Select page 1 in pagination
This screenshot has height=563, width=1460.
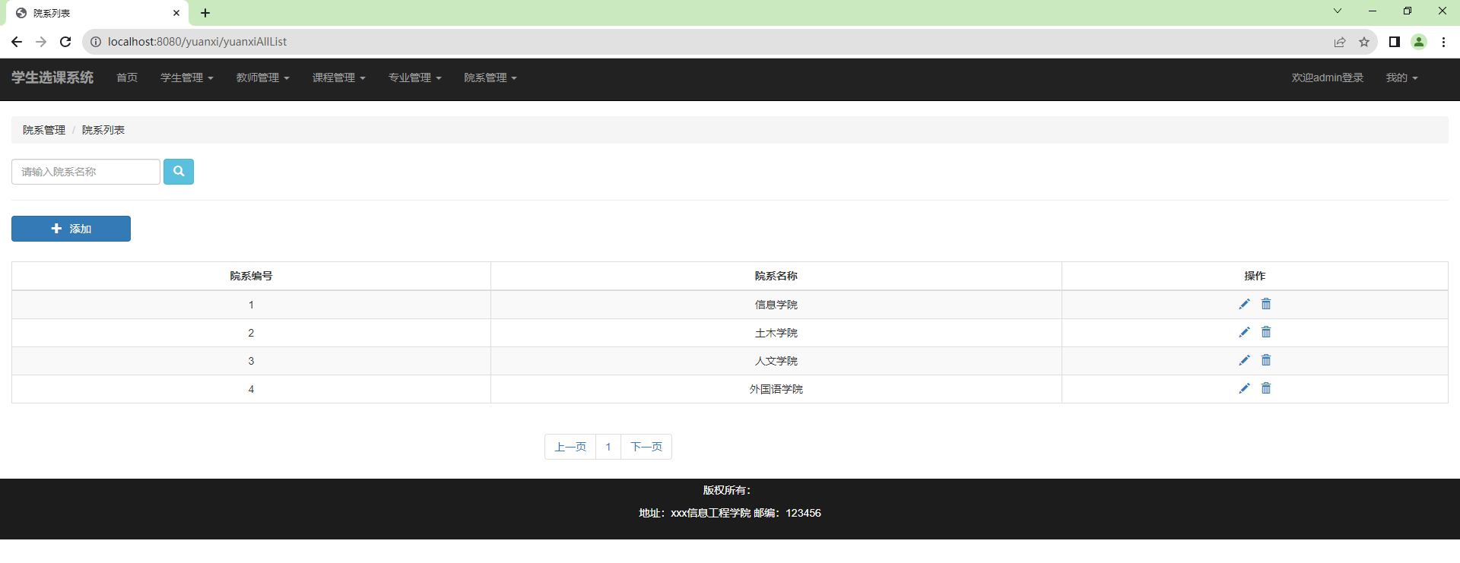[608, 447]
